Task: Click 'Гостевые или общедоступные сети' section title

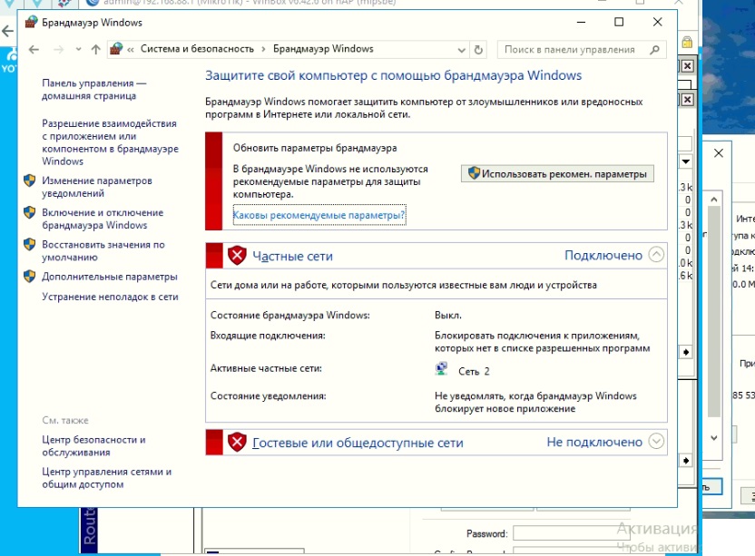Action: (358, 443)
